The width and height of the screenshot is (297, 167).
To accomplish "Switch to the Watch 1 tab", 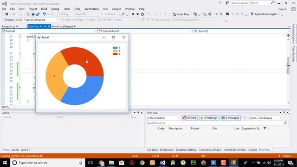I will coord(26,150).
